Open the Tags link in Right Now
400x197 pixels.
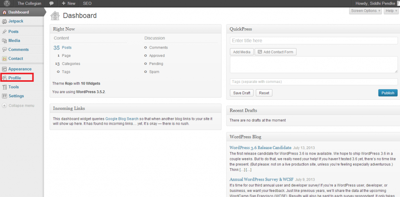66,72
